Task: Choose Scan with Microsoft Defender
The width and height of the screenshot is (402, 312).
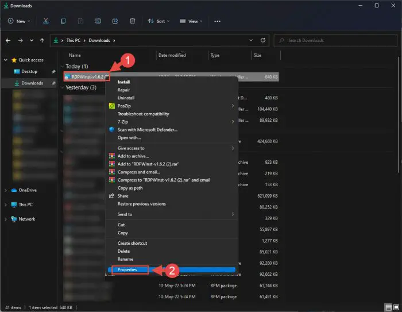Action: click(x=147, y=130)
